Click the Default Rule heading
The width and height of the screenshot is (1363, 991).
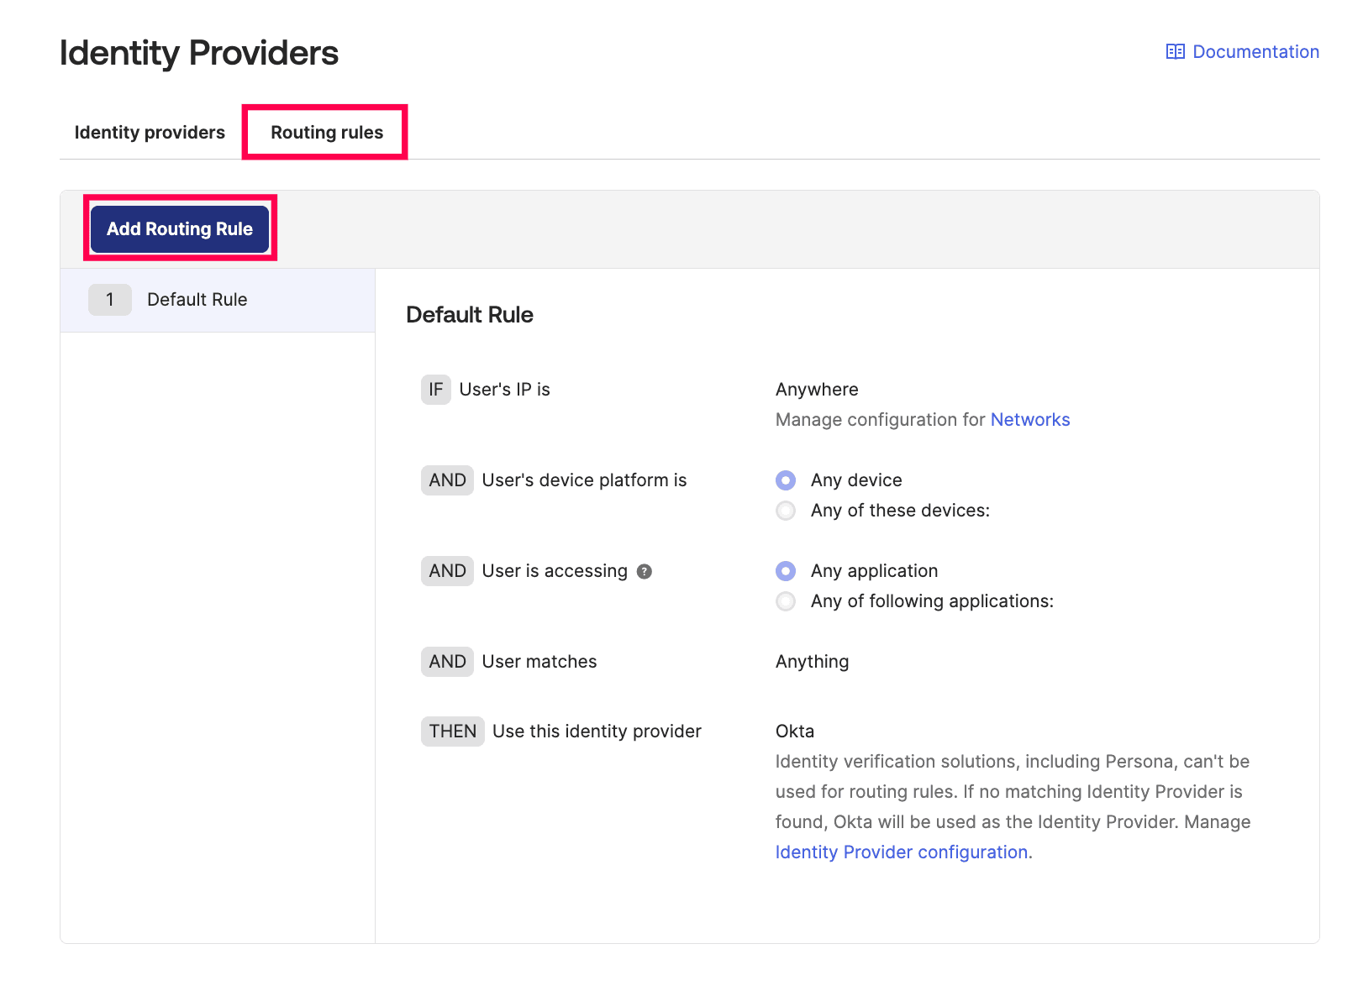(x=470, y=314)
